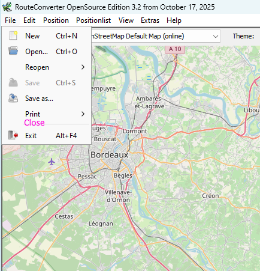Click the A 10 highway shield on map

175,49
